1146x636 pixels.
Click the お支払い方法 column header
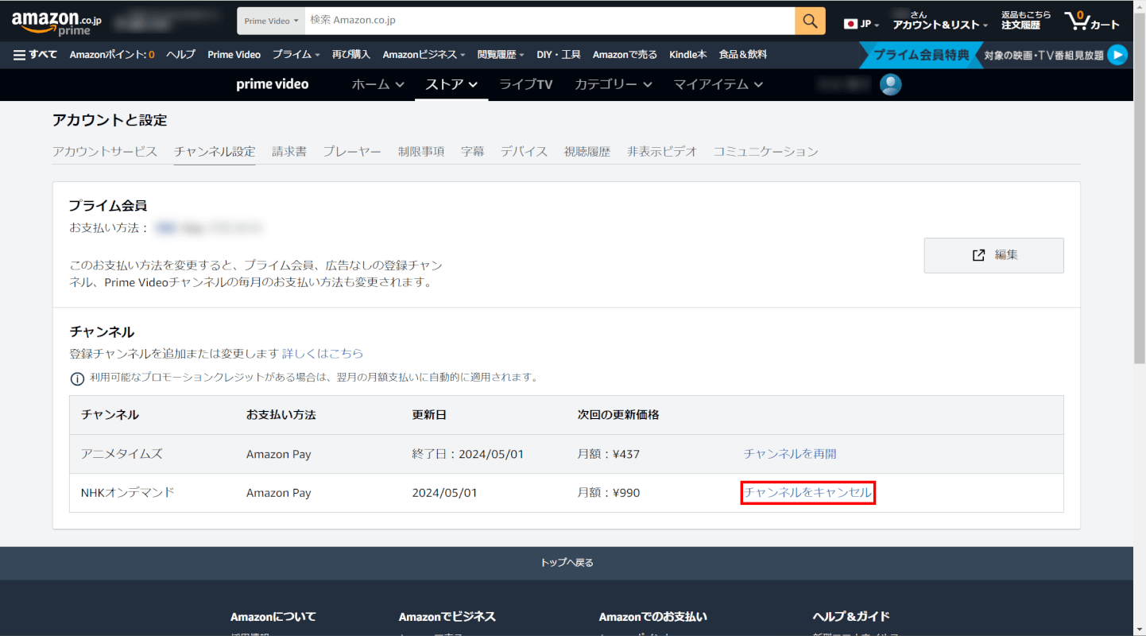281,415
